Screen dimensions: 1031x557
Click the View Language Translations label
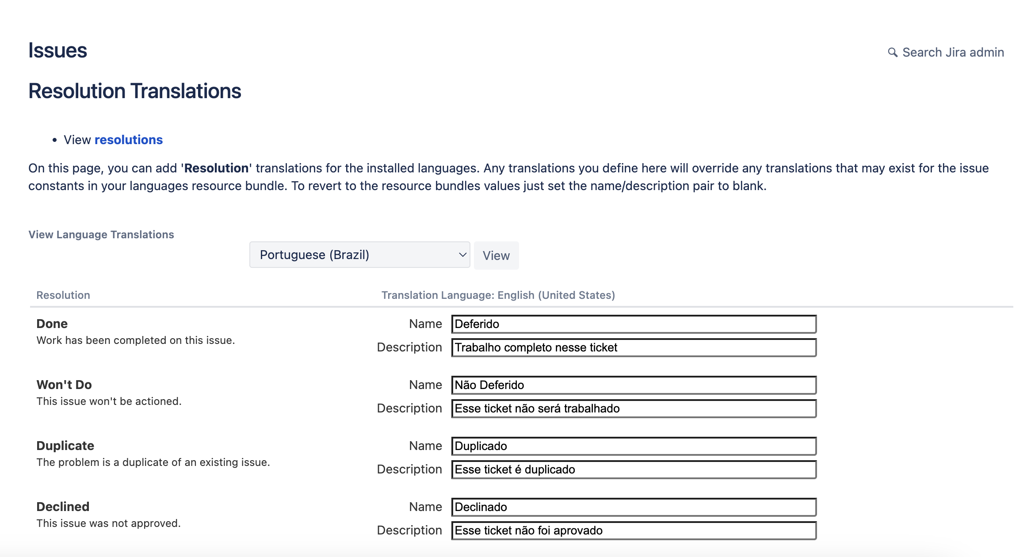[101, 235]
